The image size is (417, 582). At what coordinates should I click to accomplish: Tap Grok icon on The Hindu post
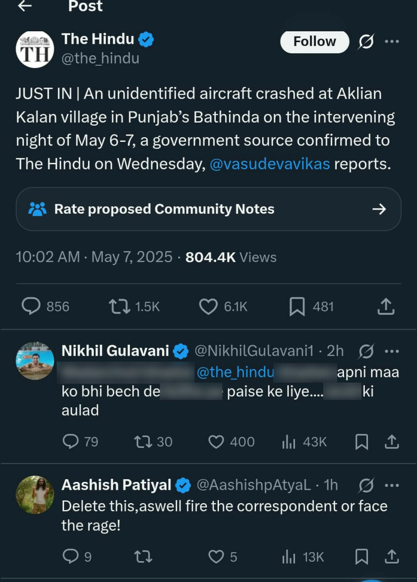(x=366, y=42)
